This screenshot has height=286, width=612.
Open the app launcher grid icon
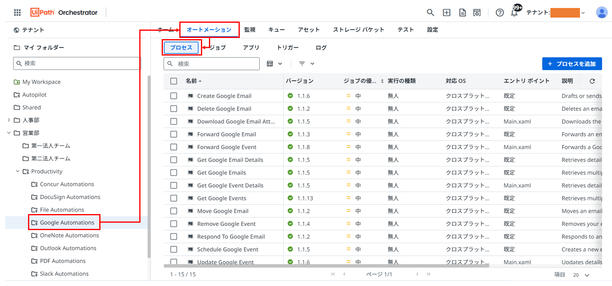(17, 12)
